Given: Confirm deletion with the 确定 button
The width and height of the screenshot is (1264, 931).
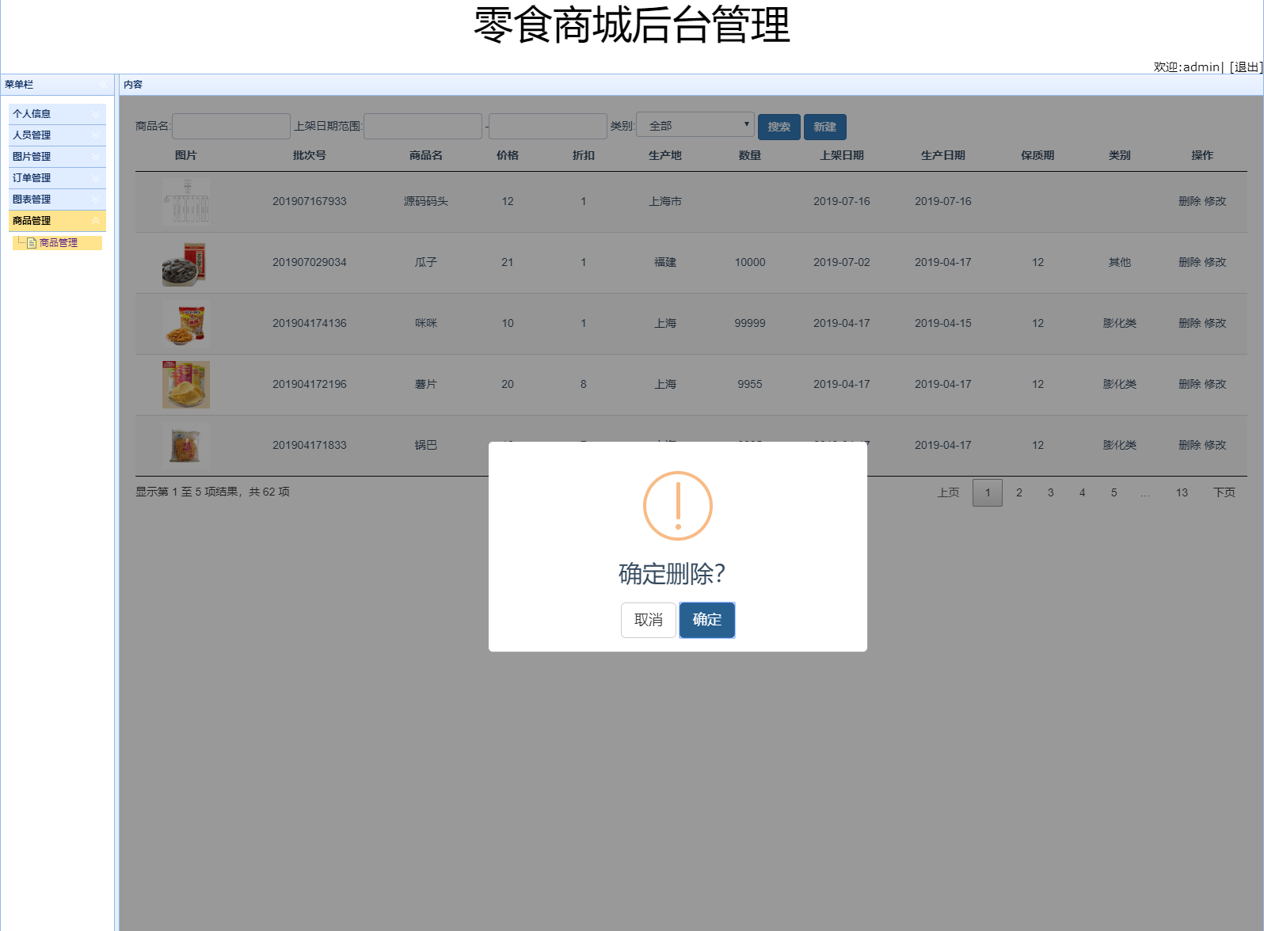Looking at the screenshot, I should tap(707, 620).
